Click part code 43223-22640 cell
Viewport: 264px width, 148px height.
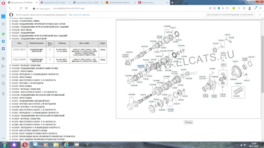pyautogui.click(x=19, y=59)
